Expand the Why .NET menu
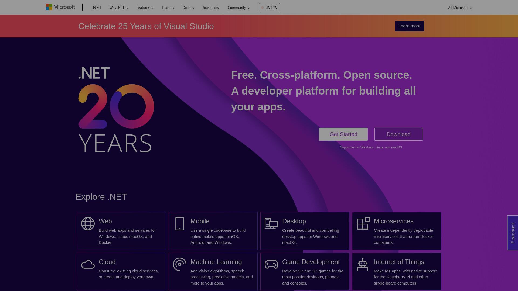 (x=119, y=8)
